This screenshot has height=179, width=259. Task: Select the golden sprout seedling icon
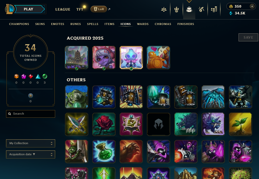click(x=241, y=124)
